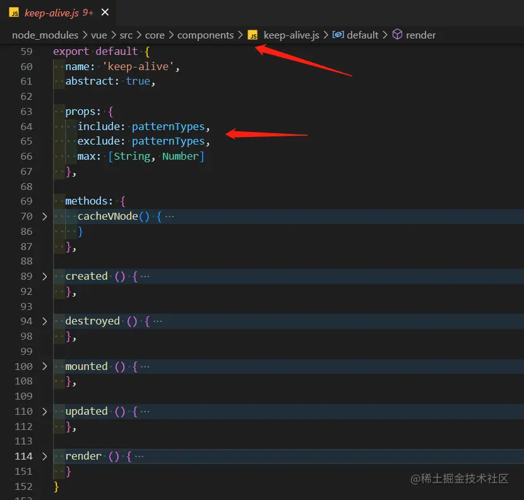Open node_modules in the breadcrumb
The width and height of the screenshot is (524, 500).
point(45,35)
